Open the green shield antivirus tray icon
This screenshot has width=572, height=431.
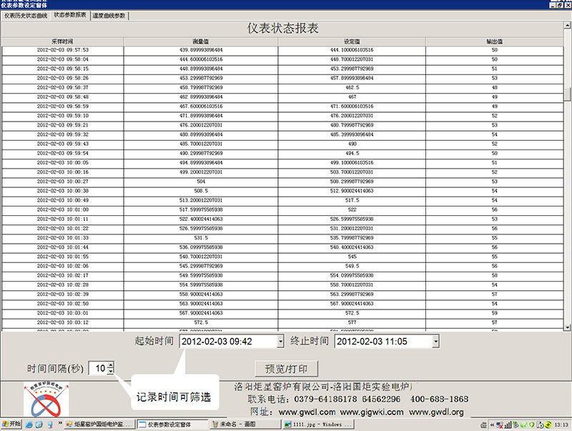point(531,424)
